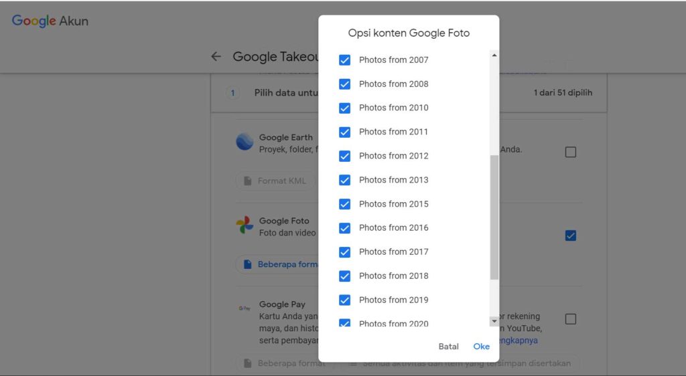Click the back arrow beside Google Takeout
This screenshot has width=686, height=376.
click(216, 56)
